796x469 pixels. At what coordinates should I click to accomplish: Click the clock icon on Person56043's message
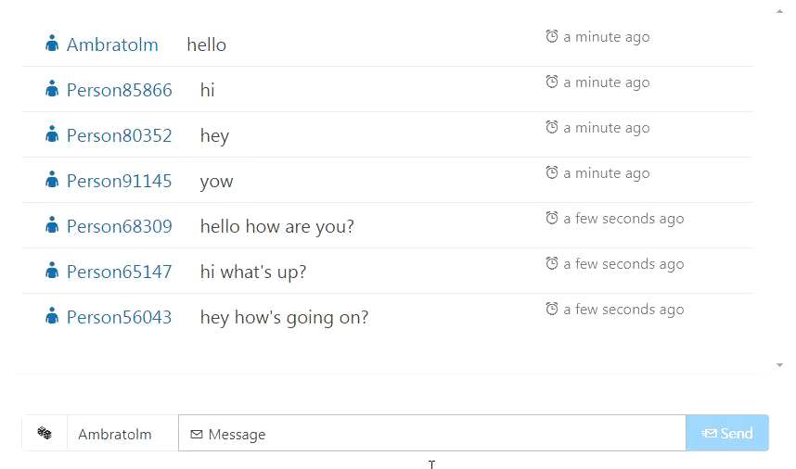[x=552, y=309]
